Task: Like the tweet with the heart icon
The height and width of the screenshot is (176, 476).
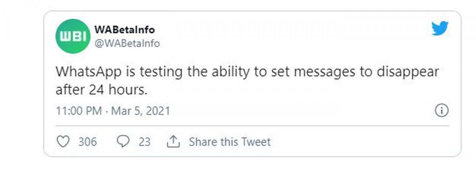Action: tap(63, 142)
